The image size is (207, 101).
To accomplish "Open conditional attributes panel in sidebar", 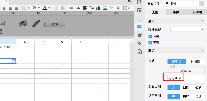I will pyautogui.click(x=139, y=35).
